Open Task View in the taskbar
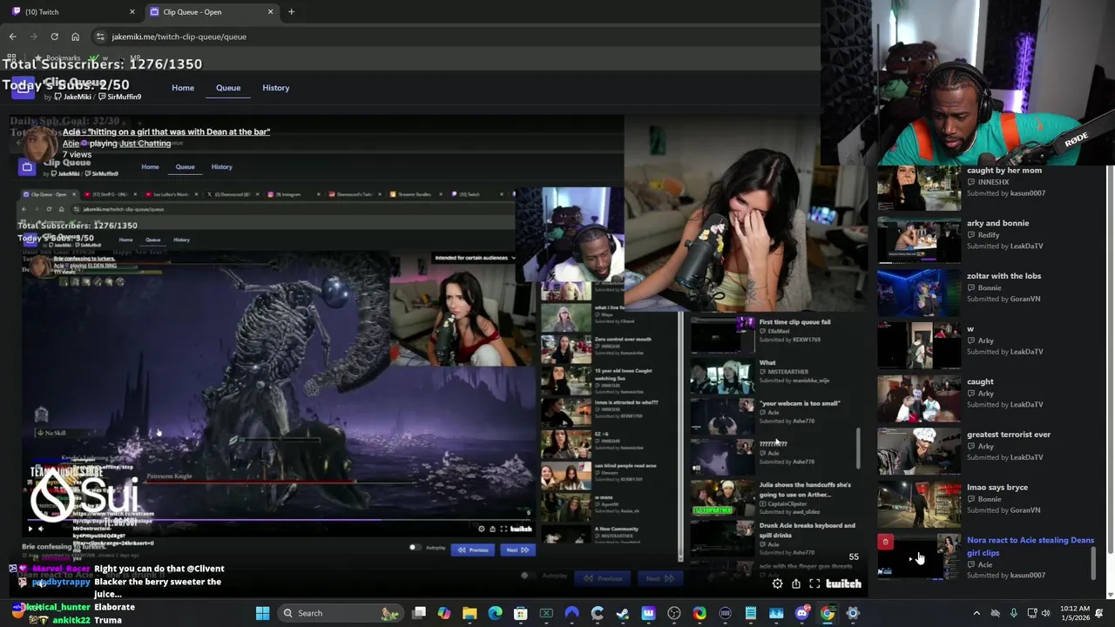1115x627 pixels. tap(419, 613)
